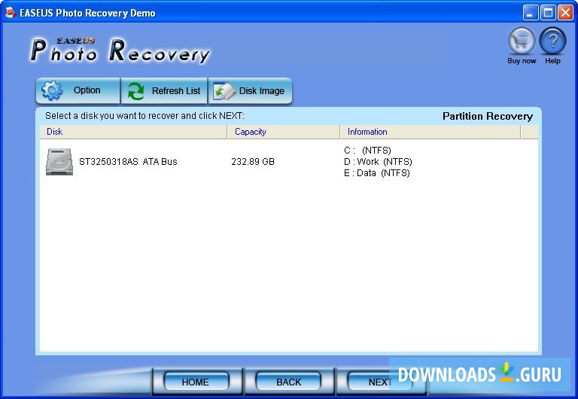Image resolution: width=578 pixels, height=399 pixels.
Task: Click the NEXT button
Action: click(380, 382)
